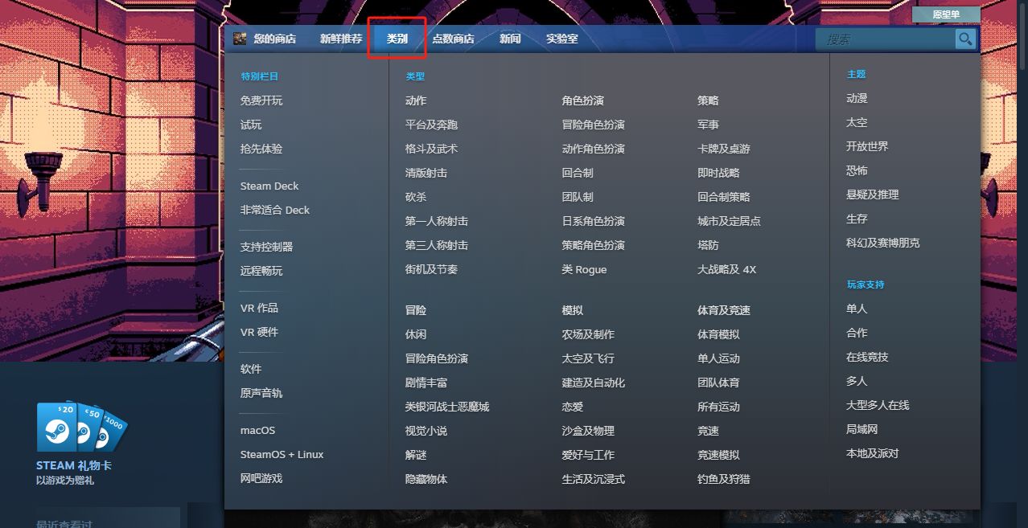
Task: Select 农场及制作 genre
Action: 588,334
